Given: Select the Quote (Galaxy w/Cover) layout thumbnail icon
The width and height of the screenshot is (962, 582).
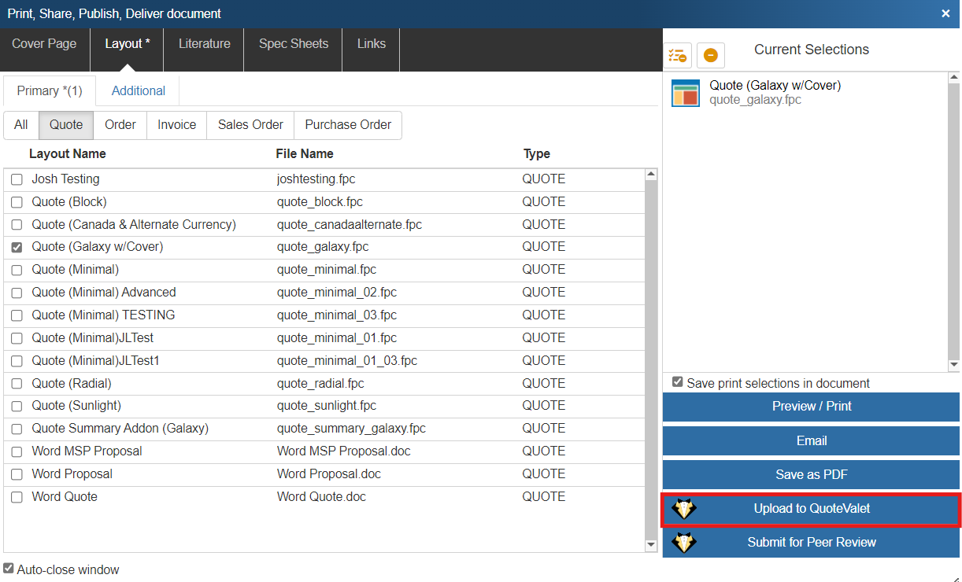Looking at the screenshot, I should 685,93.
